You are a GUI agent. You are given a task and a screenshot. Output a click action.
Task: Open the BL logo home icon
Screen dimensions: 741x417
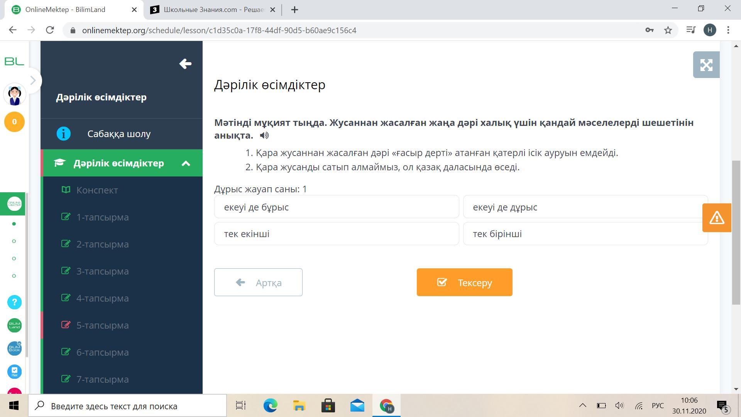[14, 61]
